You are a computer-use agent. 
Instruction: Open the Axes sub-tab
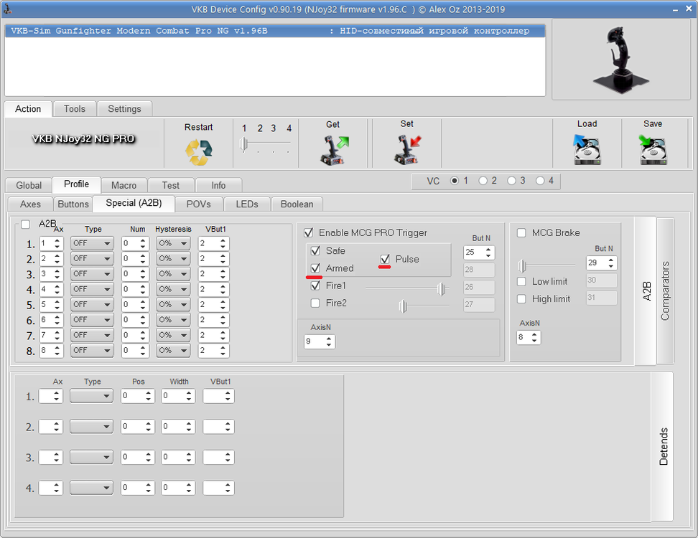point(30,204)
